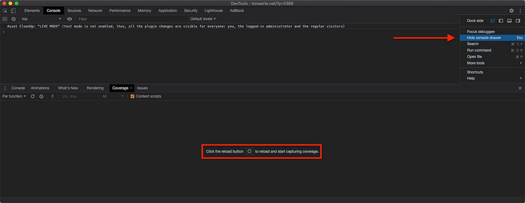Expand the More tools submenu
The height and width of the screenshot is (203, 525).
492,63
